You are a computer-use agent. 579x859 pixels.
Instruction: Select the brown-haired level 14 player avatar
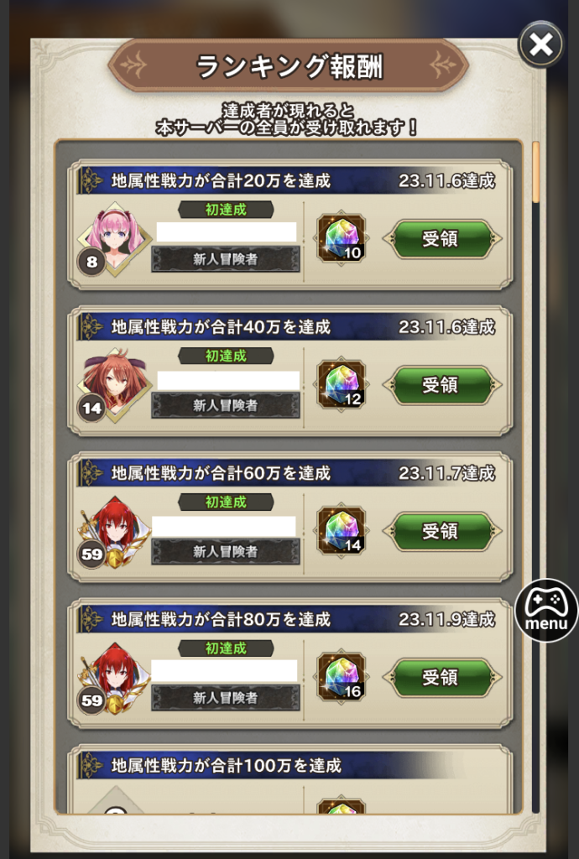point(113,386)
